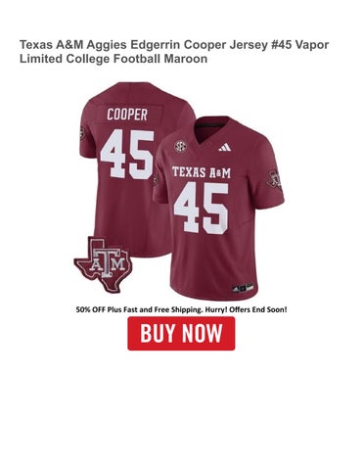Viewport: 363px width, 470px height.
Task: Click the Texas A&M Aggies jersey title
Action: (174, 52)
